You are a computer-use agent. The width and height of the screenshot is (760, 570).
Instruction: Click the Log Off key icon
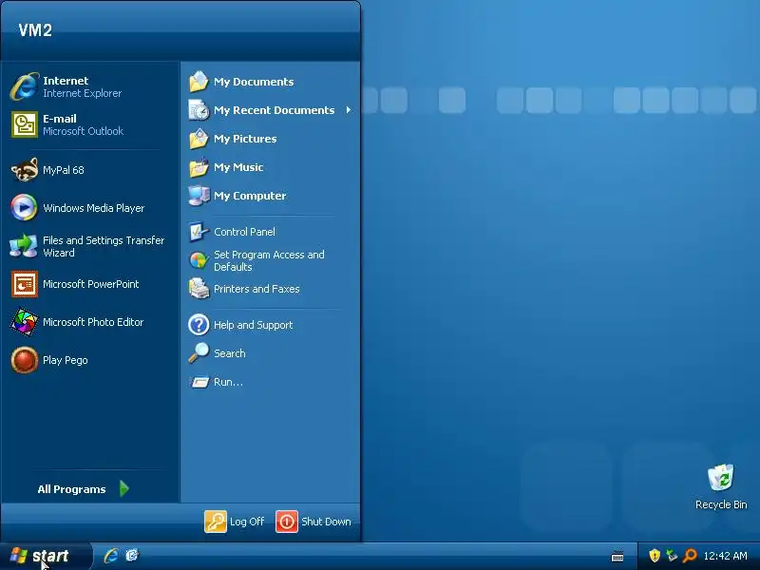216,522
